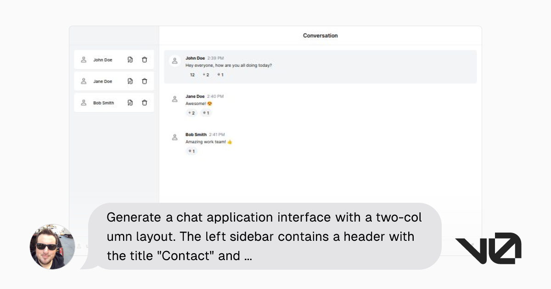Click Jane Doe's avatar in the conversation
This screenshot has height=289, width=551.
point(174,99)
